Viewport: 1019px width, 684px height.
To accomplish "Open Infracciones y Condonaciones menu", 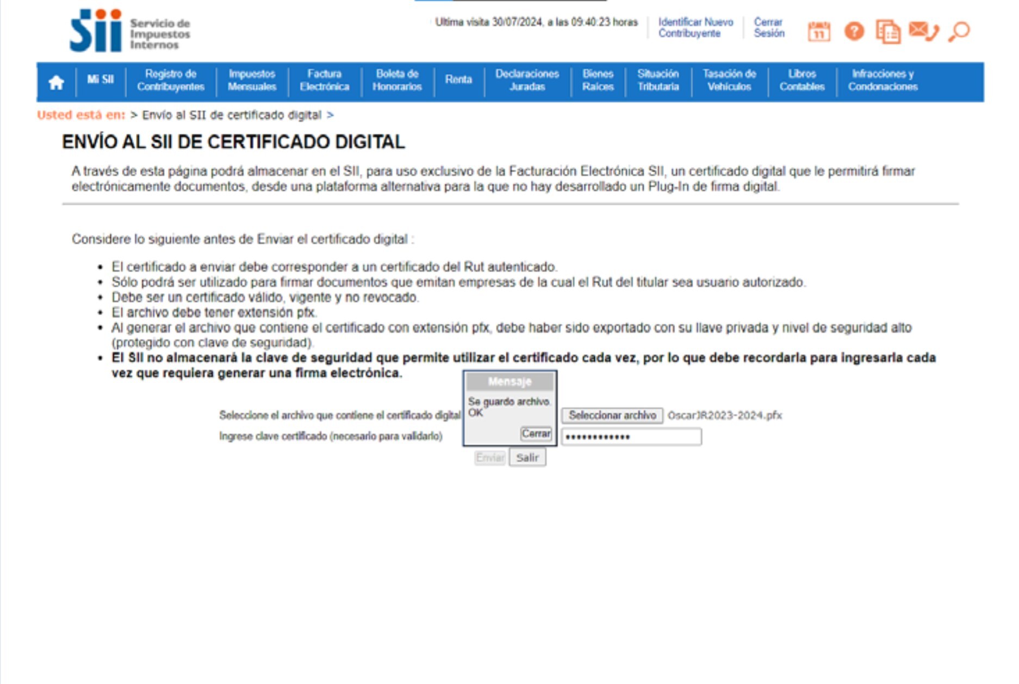I will 883,80.
